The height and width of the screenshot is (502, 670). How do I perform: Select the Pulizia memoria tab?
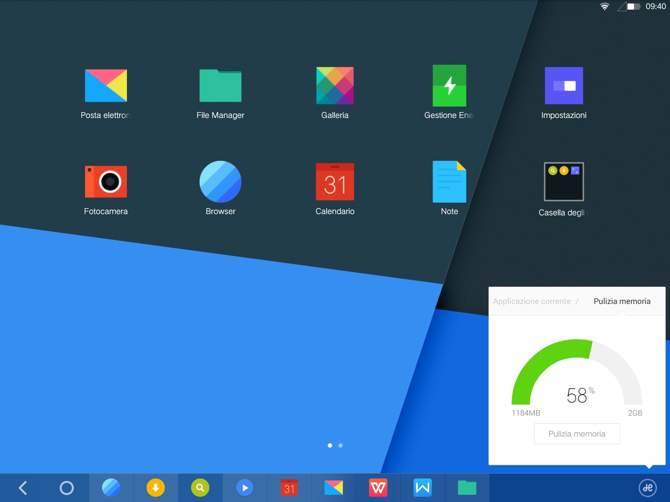622,301
